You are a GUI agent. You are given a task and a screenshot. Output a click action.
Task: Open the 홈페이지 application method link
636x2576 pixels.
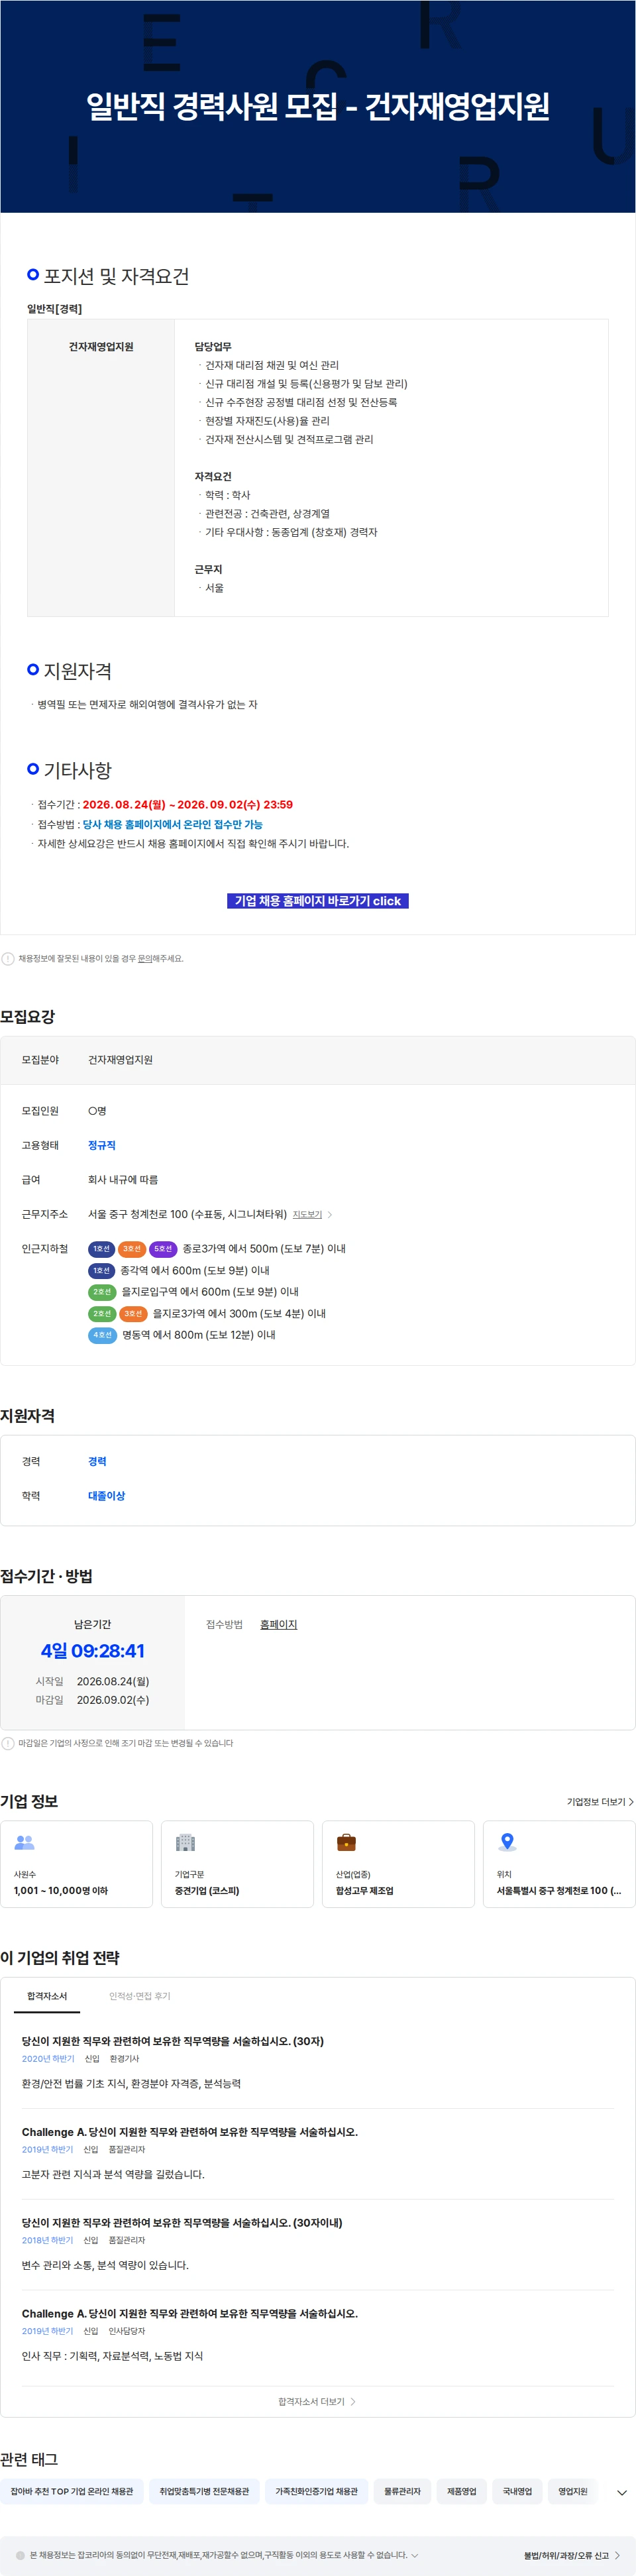[x=278, y=1624]
